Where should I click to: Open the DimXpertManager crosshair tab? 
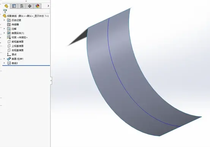30,6
